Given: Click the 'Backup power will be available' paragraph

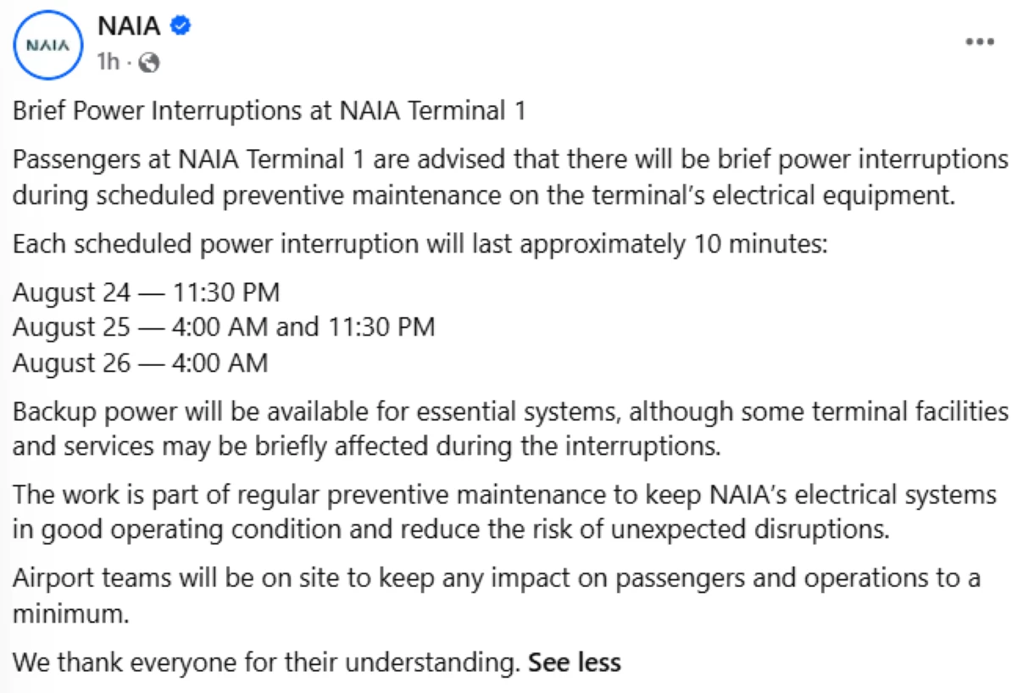Looking at the screenshot, I should 510,429.
